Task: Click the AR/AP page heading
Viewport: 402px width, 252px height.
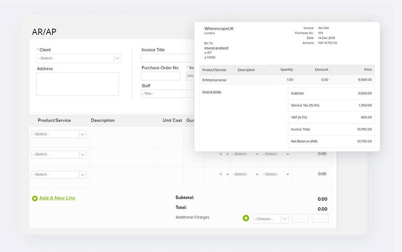Action: (44, 32)
